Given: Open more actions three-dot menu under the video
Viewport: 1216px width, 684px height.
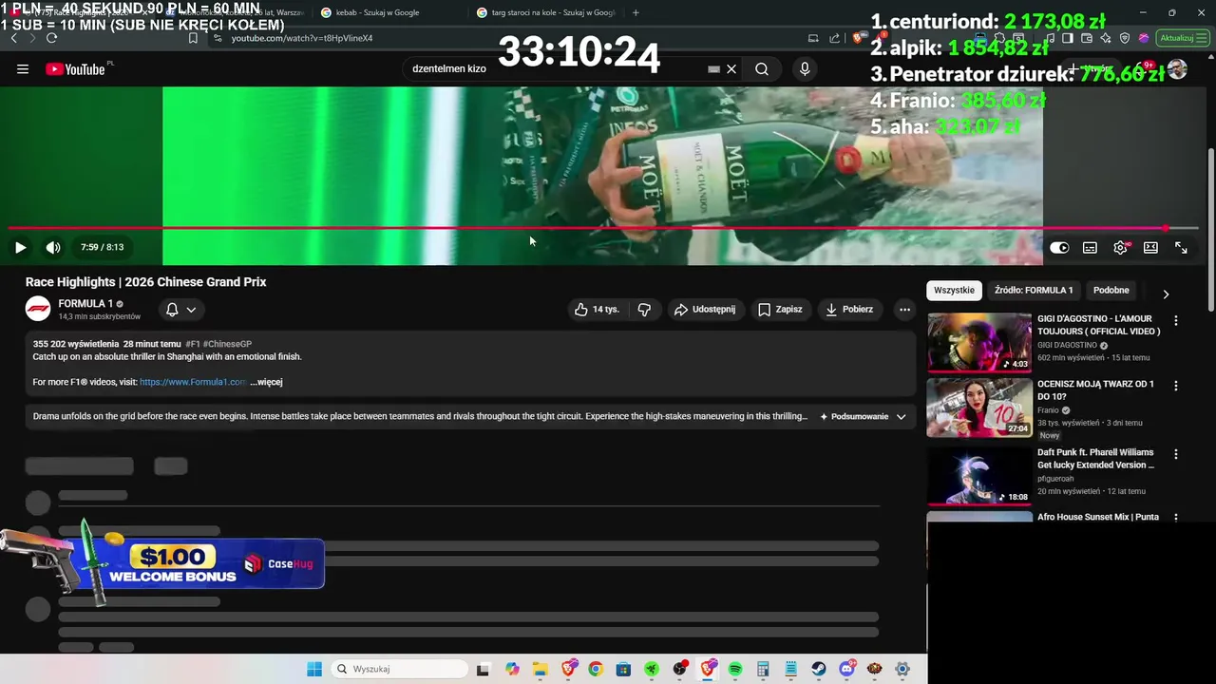Looking at the screenshot, I should (x=904, y=310).
